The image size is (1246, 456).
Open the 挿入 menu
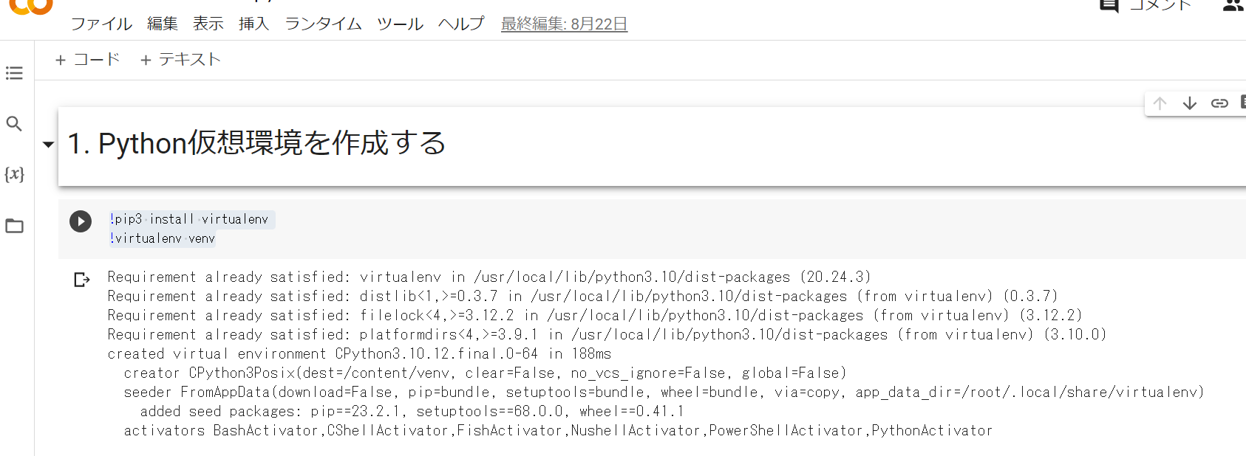pyautogui.click(x=253, y=24)
